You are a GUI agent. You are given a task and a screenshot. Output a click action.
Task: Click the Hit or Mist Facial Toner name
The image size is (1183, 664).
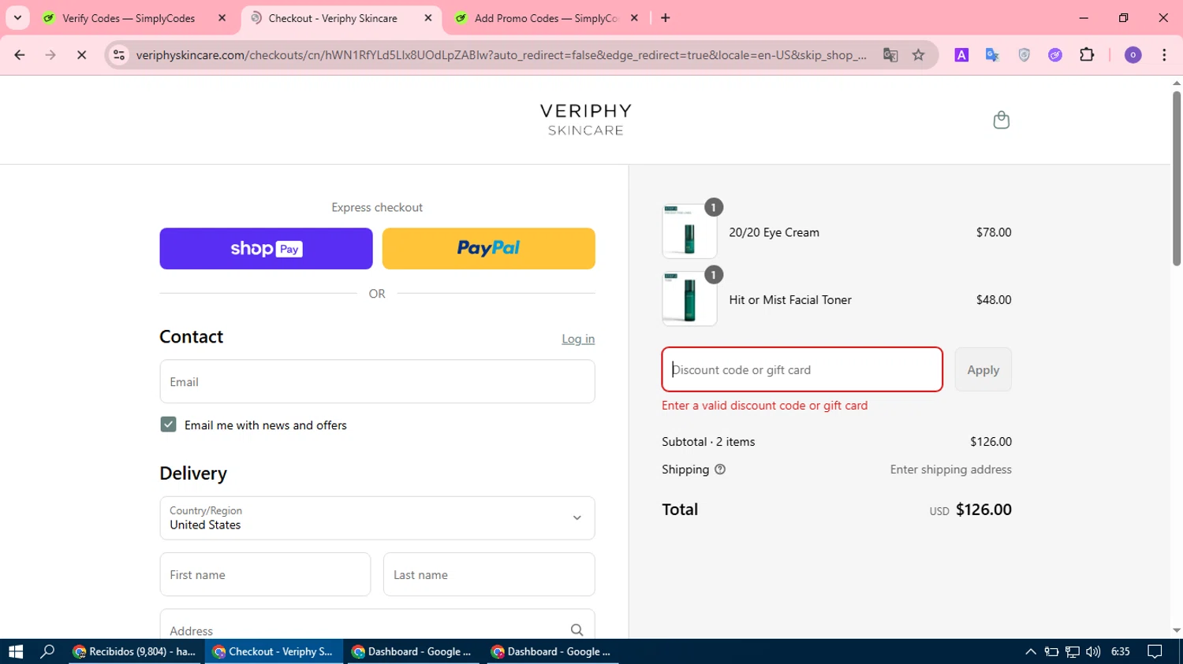coord(790,300)
